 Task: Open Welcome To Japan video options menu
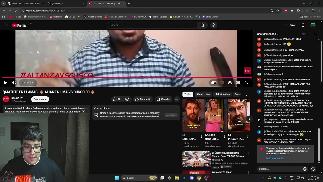tap(249, 172)
